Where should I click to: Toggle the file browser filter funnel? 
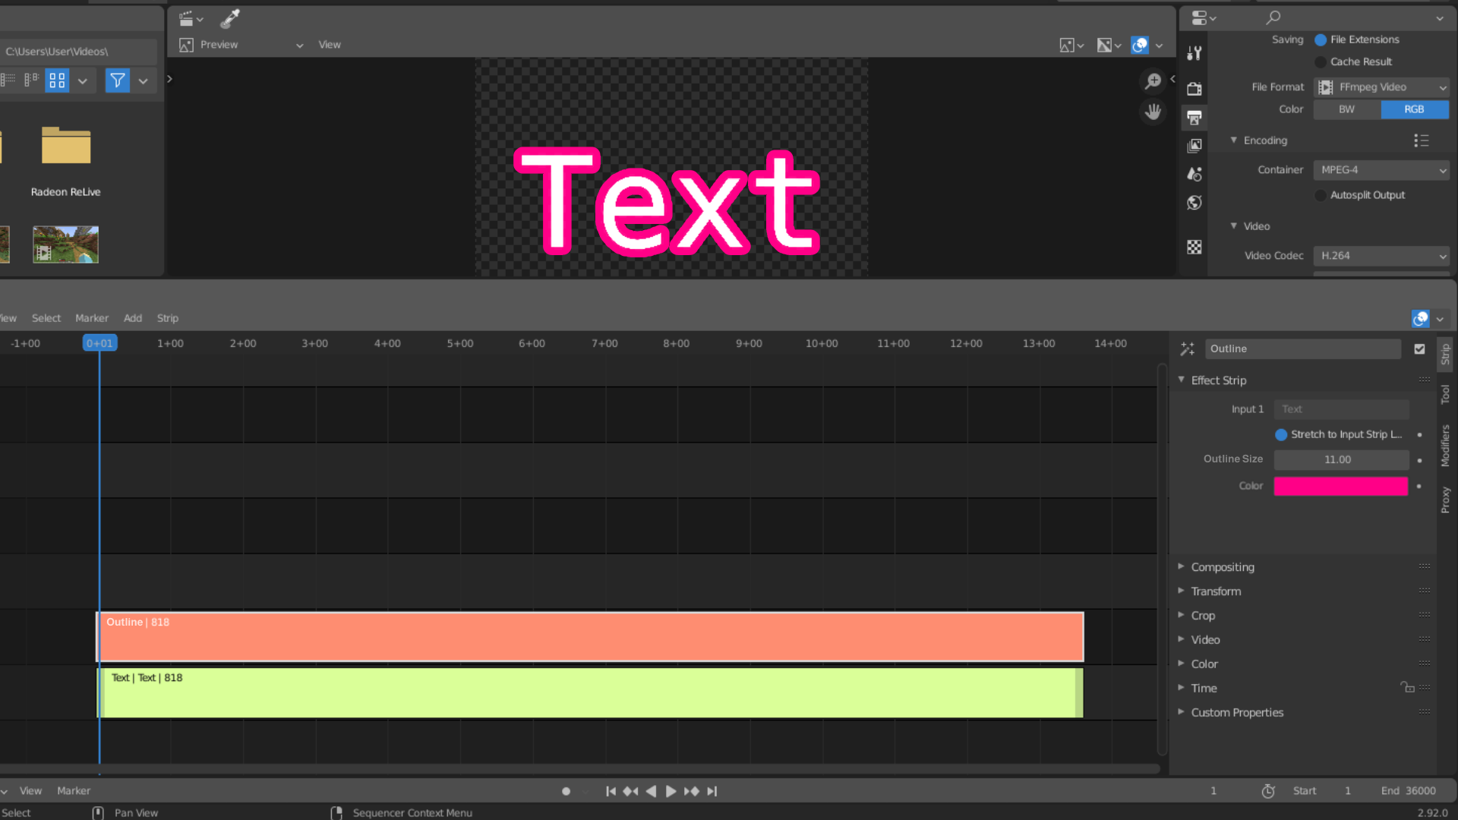[118, 80]
